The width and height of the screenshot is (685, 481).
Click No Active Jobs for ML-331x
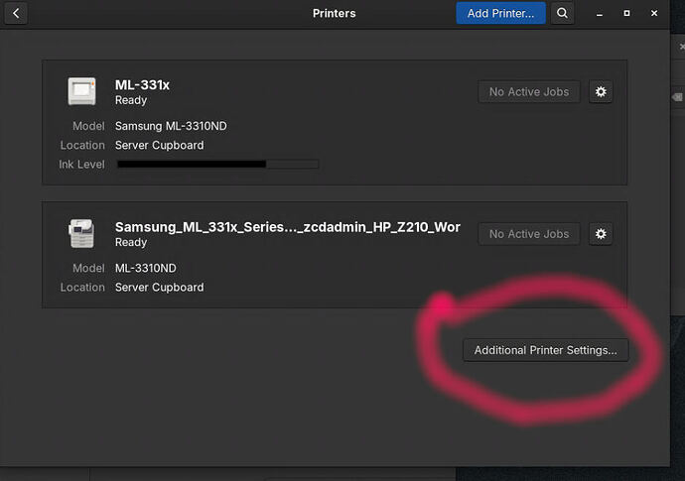pyautogui.click(x=528, y=91)
